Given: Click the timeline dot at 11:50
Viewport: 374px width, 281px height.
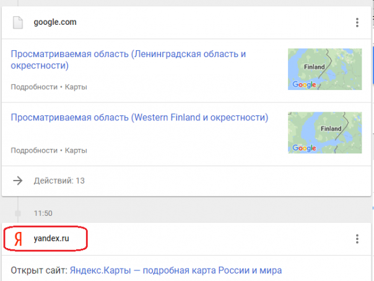Looking at the screenshot, I should click(19, 213).
